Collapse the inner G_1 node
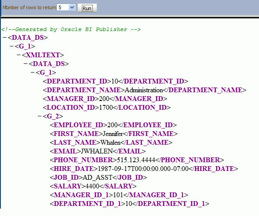This screenshot has width=259, height=216. click(x=33, y=73)
